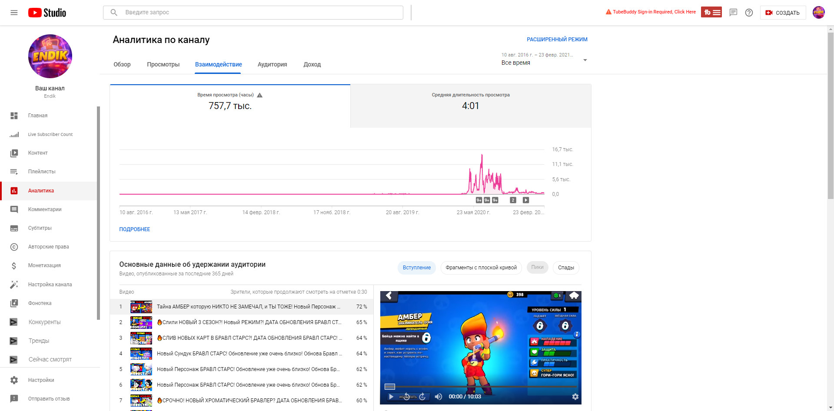Mute the preview video volume

coord(439,397)
